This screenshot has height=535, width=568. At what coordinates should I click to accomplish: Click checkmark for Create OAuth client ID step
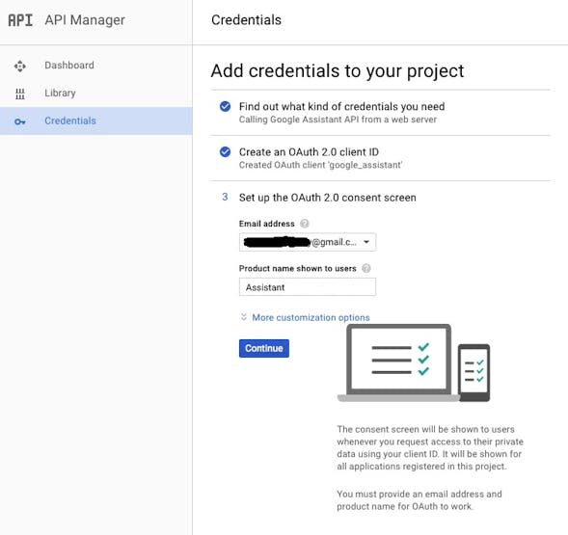(225, 151)
